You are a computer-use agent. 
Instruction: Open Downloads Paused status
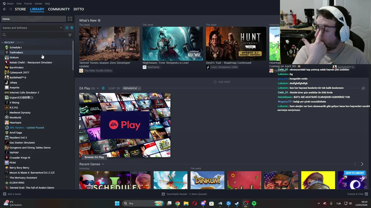click(184, 194)
